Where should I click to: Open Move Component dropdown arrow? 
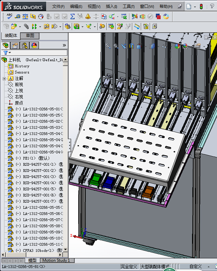[x=60, y=27]
